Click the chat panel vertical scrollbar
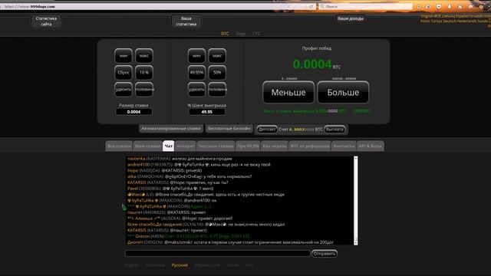Screen dimensions: 491x276 356,201
